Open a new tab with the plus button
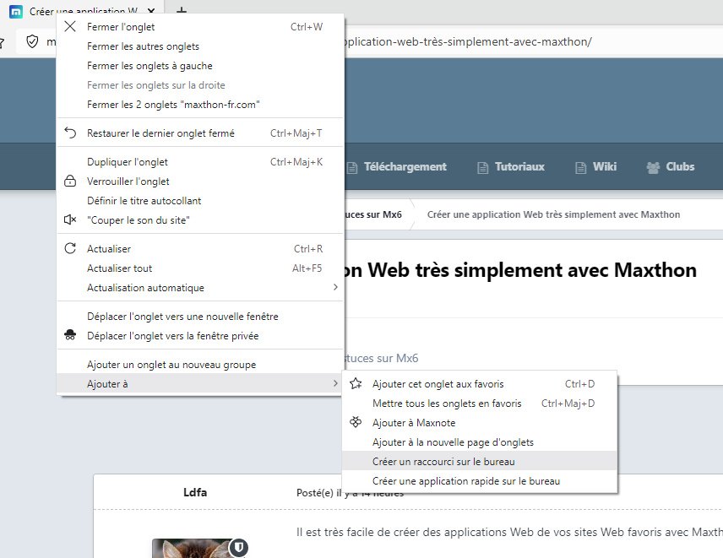 pos(182,10)
